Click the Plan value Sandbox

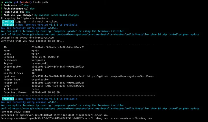pyautogui.click(x=37, y=70)
